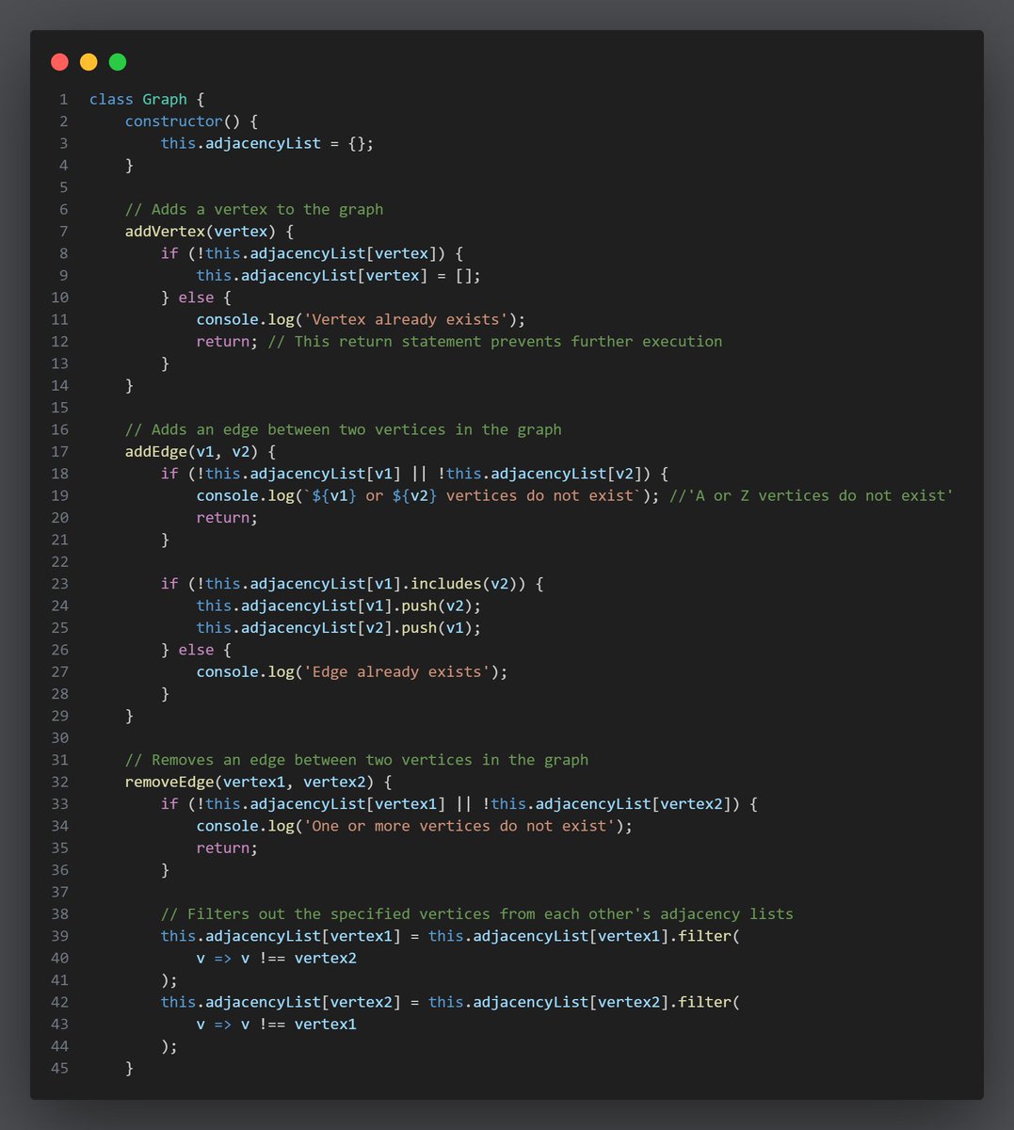Select 'removeEdge(vertex1, vertex2) {' method signature

click(259, 782)
